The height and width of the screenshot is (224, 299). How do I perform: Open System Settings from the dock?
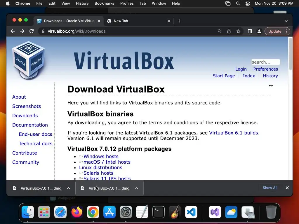[126, 212]
